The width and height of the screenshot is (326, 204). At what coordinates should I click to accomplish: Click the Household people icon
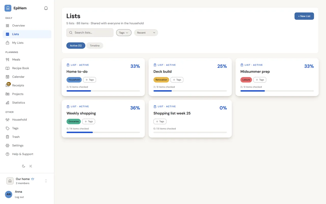[7, 120]
